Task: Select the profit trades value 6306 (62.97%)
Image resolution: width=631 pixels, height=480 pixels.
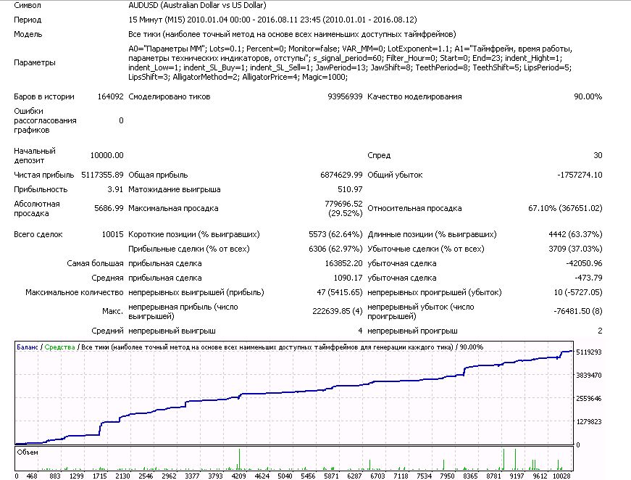Action: [335, 249]
